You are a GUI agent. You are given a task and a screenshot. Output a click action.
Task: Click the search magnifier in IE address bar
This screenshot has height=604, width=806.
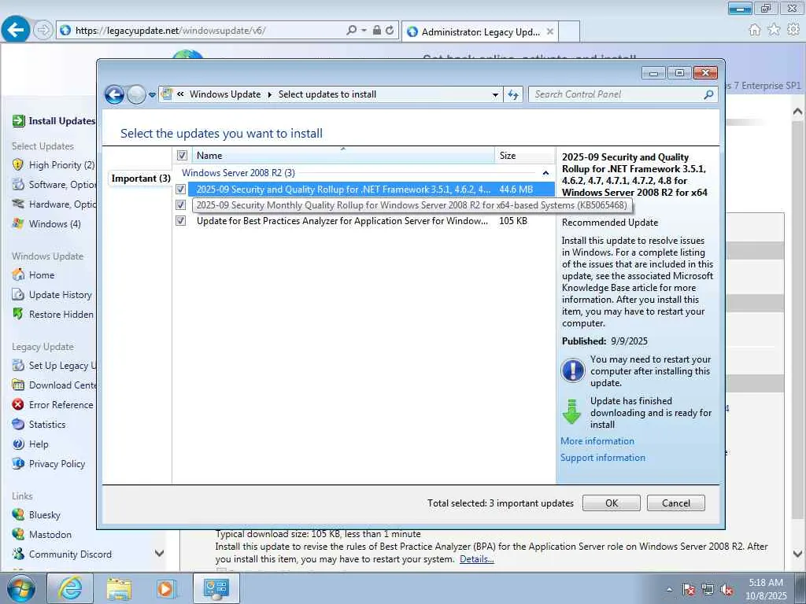351,31
